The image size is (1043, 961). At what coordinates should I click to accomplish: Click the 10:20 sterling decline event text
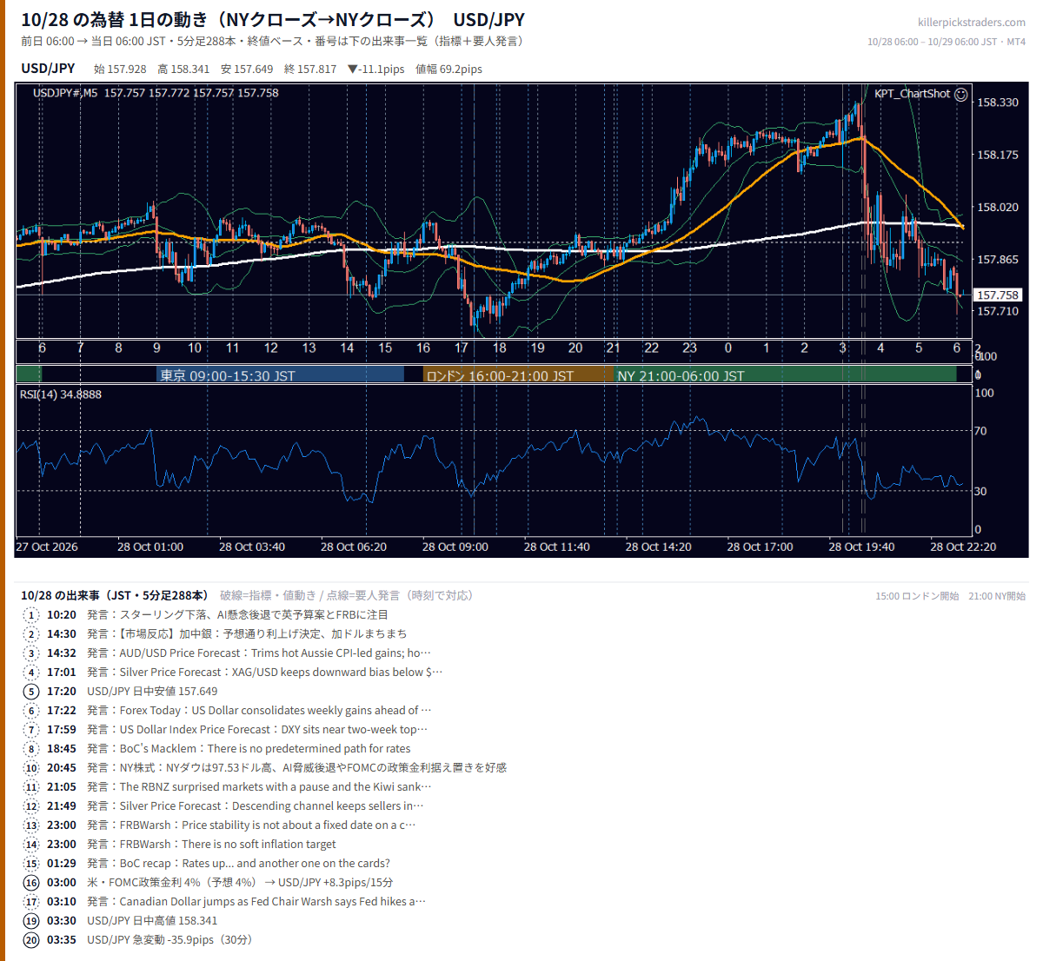pos(237,615)
